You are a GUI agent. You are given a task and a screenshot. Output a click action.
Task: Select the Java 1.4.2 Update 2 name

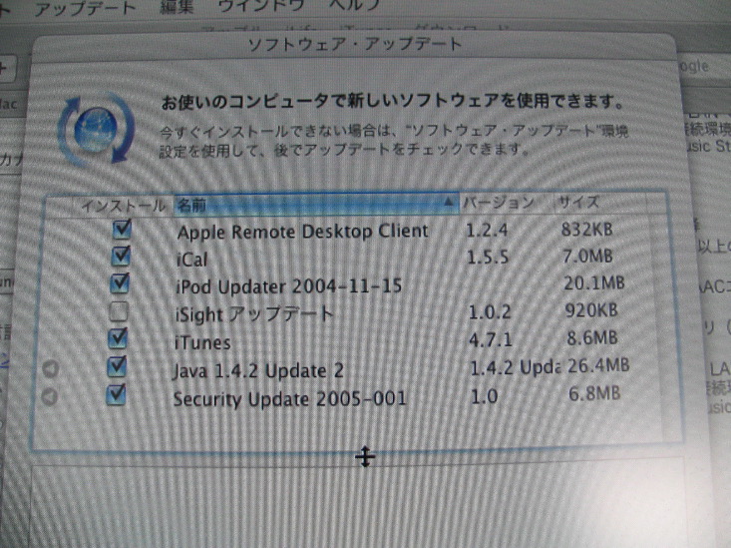click(x=258, y=370)
